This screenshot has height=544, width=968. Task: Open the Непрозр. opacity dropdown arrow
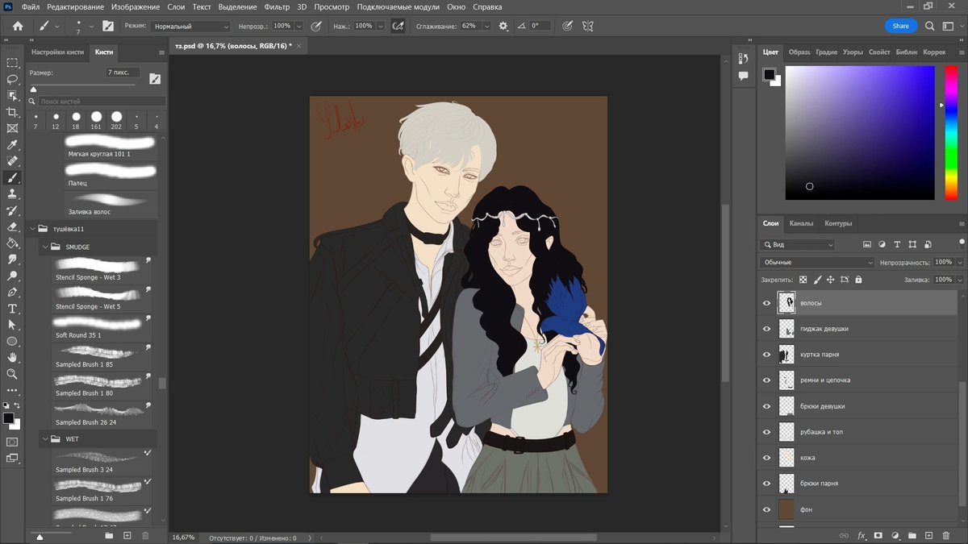pos(299,26)
